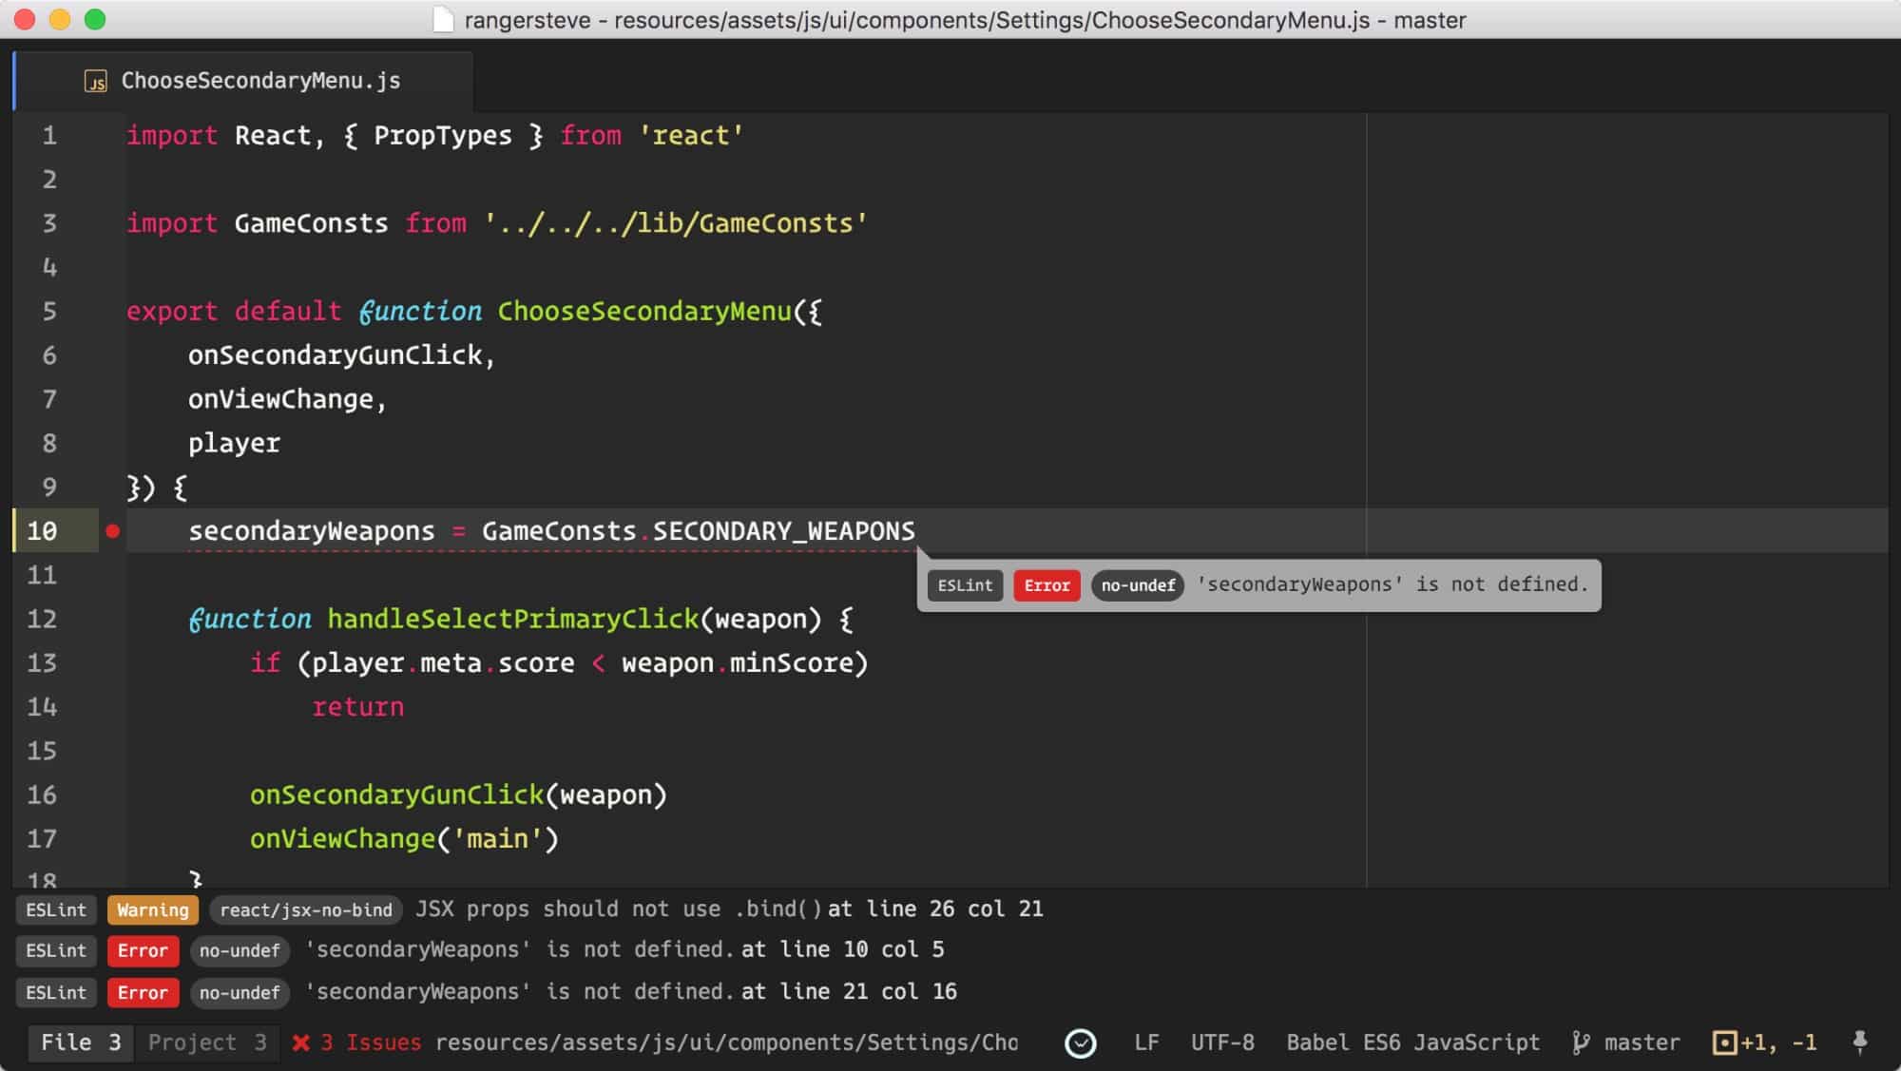Open the UTF-8 encoding selector

(1222, 1042)
